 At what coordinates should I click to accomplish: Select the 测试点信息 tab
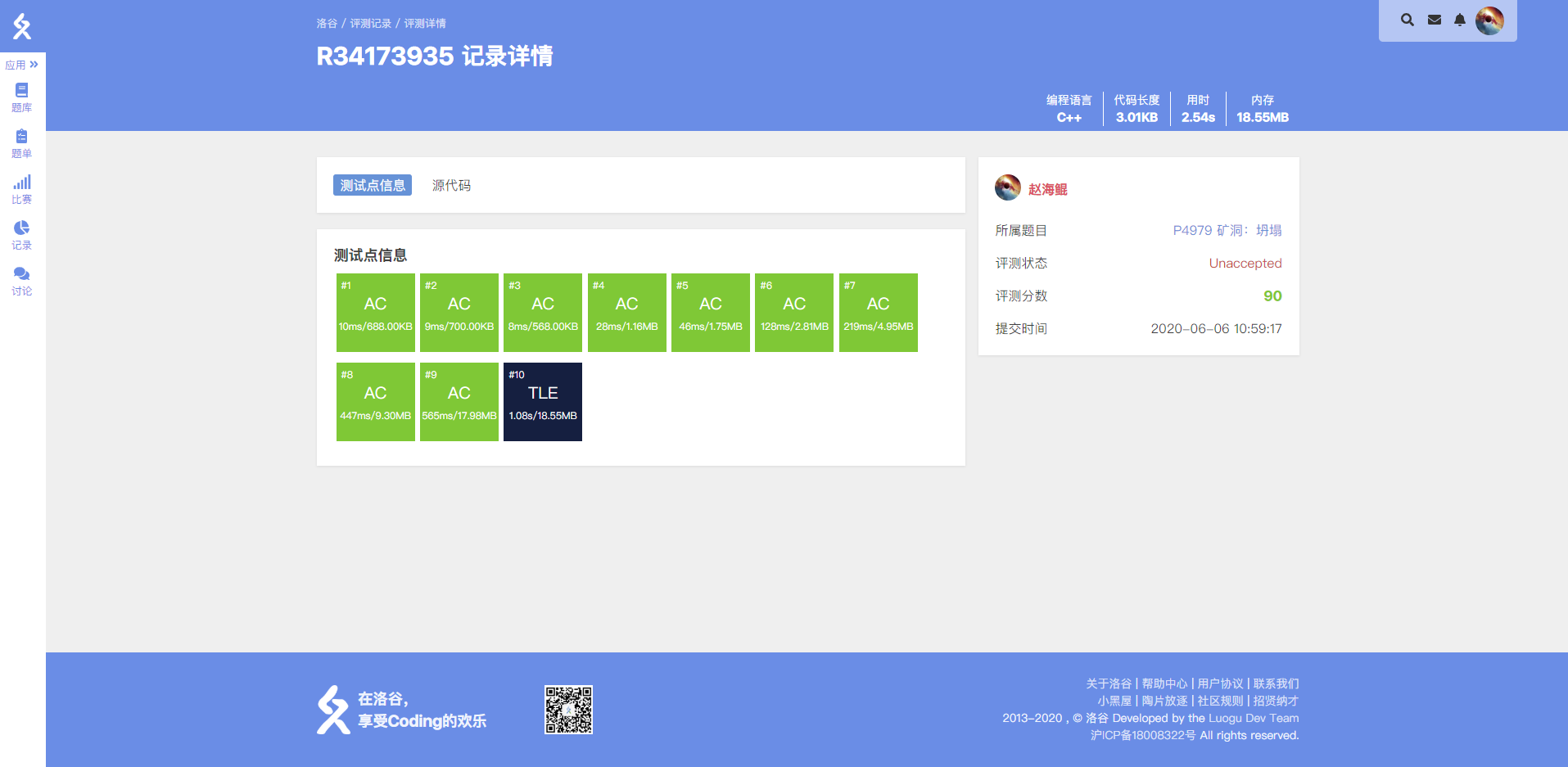tap(373, 186)
